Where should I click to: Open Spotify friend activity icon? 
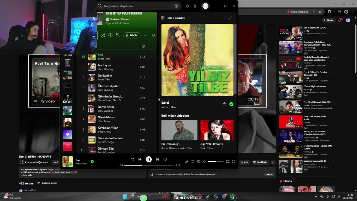click(195, 6)
